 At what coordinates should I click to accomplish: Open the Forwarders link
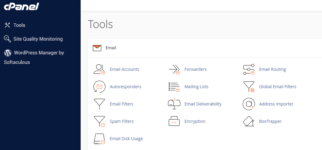(x=196, y=69)
